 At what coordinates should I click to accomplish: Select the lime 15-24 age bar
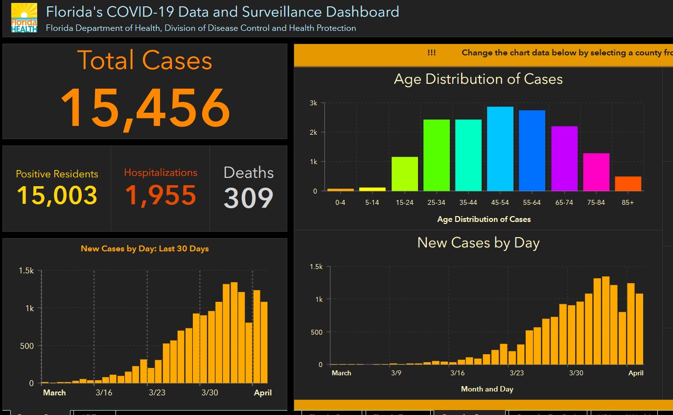click(405, 174)
